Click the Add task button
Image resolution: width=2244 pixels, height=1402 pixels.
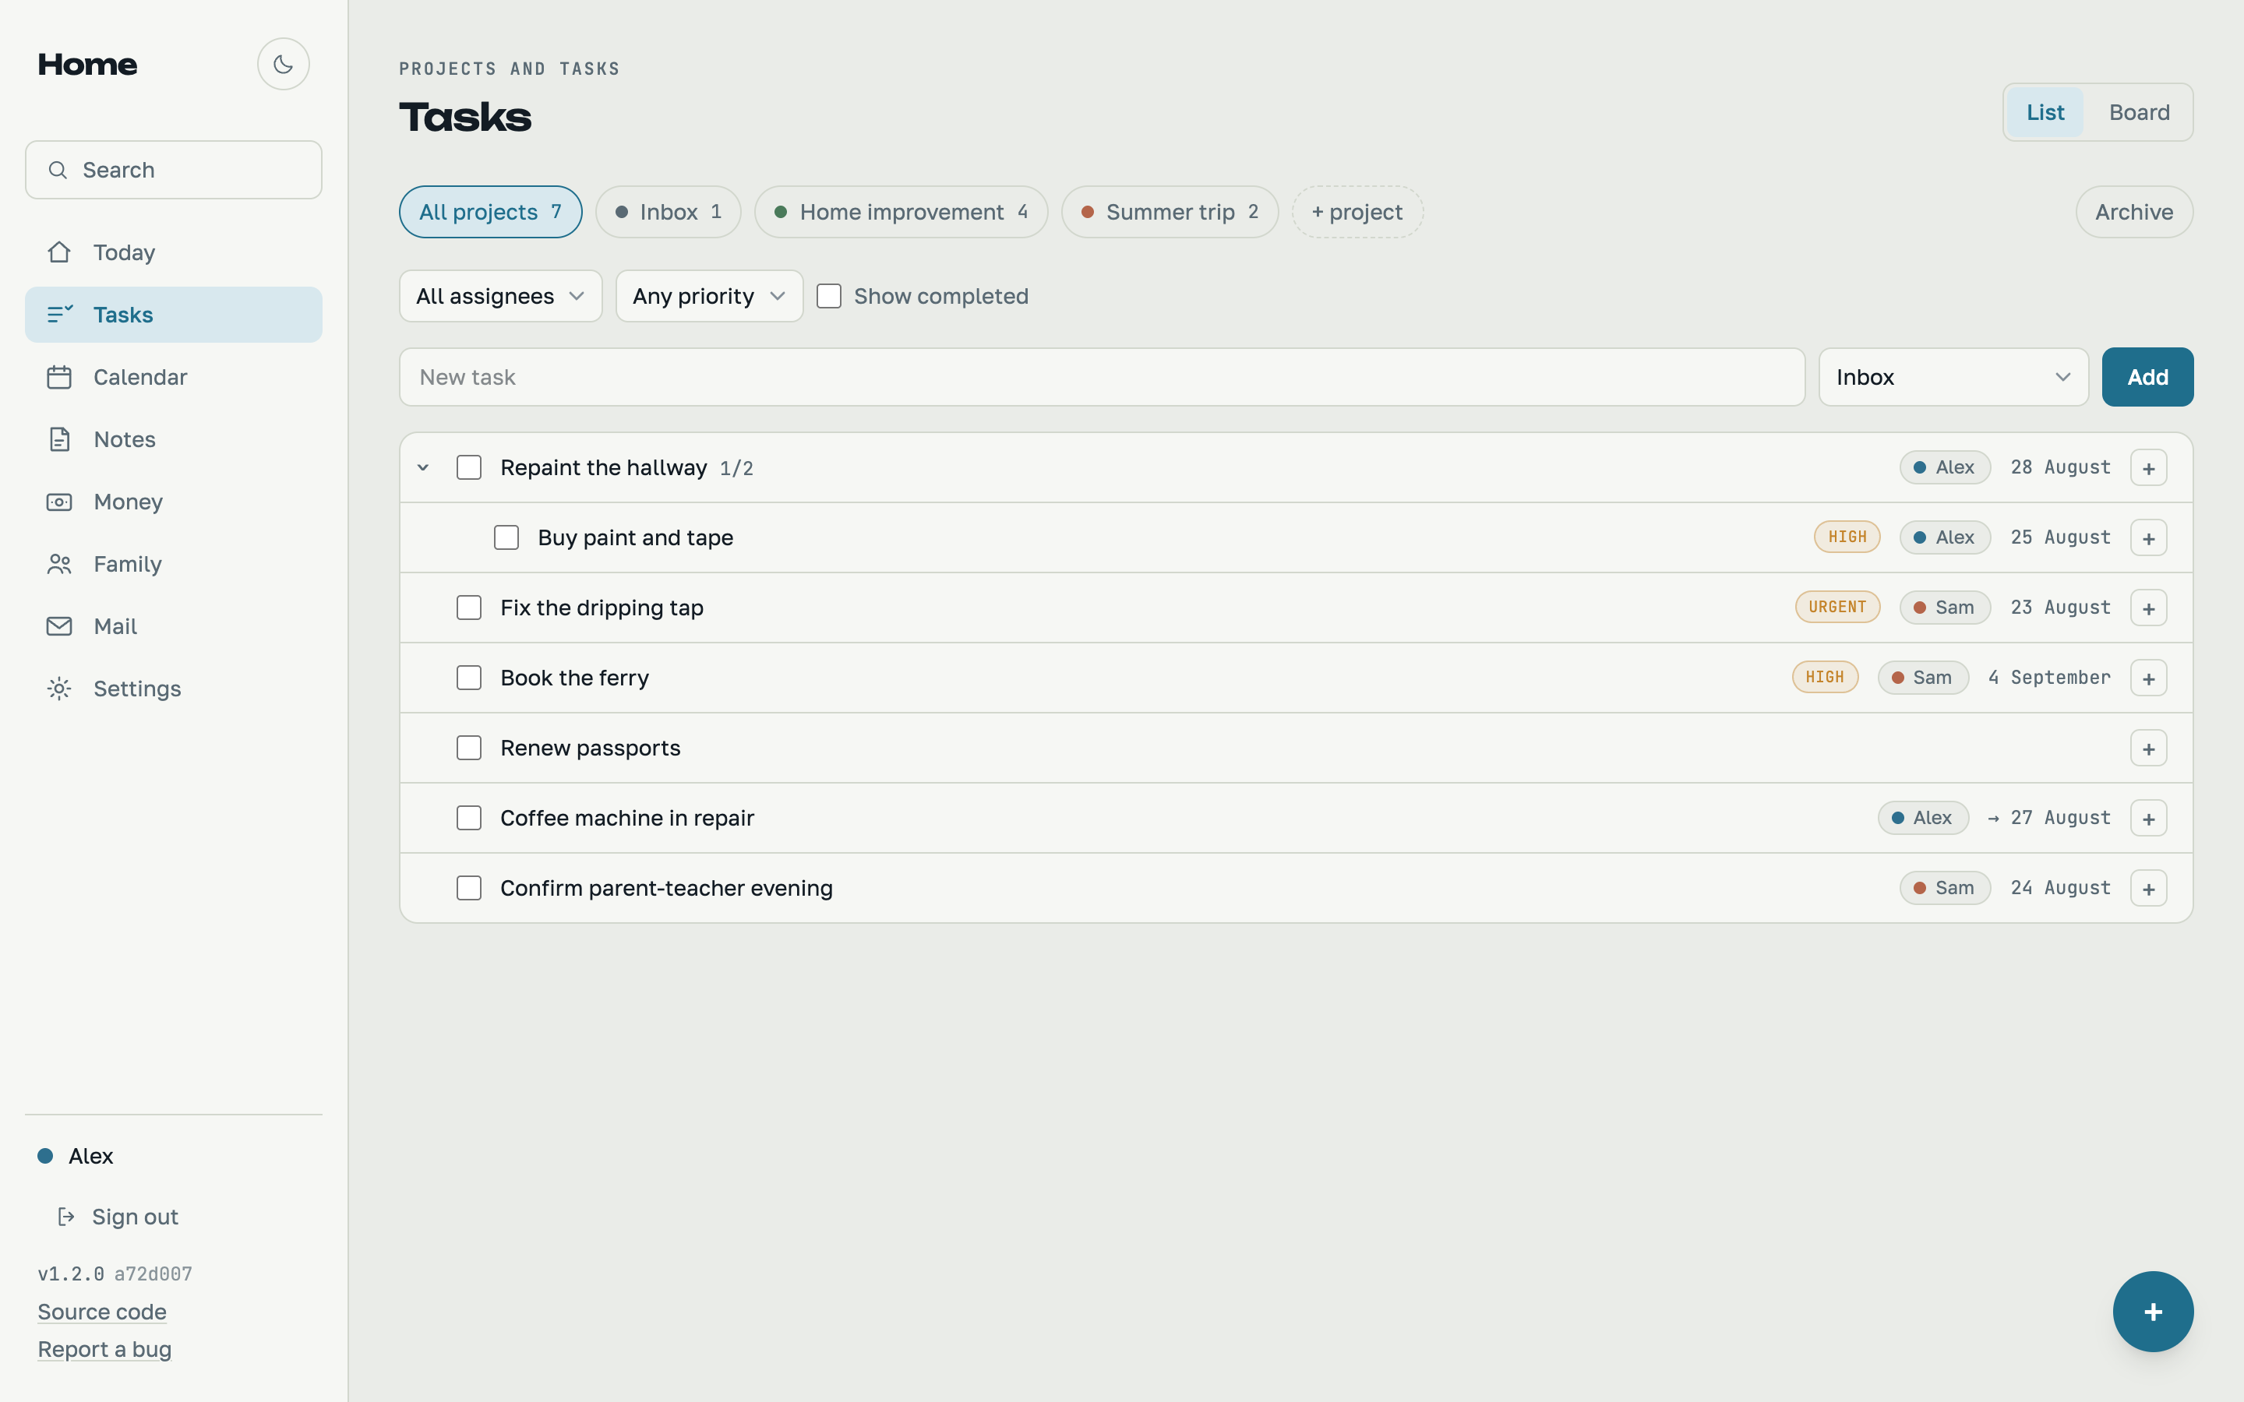(x=2147, y=376)
